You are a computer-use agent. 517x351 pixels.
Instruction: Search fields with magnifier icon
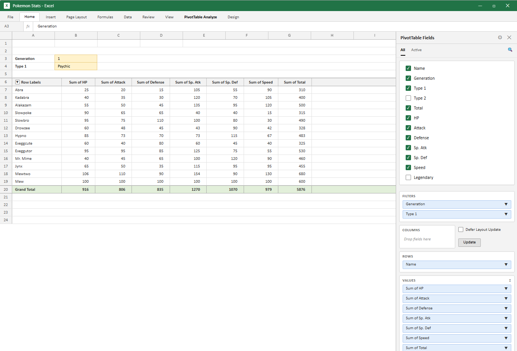[x=510, y=50]
